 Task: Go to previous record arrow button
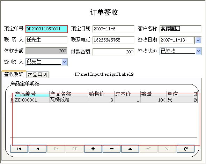pyautogui.click(x=38, y=149)
